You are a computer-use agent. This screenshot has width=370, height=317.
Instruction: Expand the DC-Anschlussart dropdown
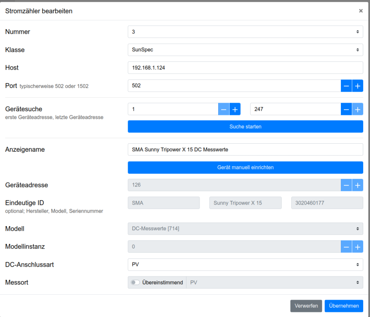[x=245, y=265]
